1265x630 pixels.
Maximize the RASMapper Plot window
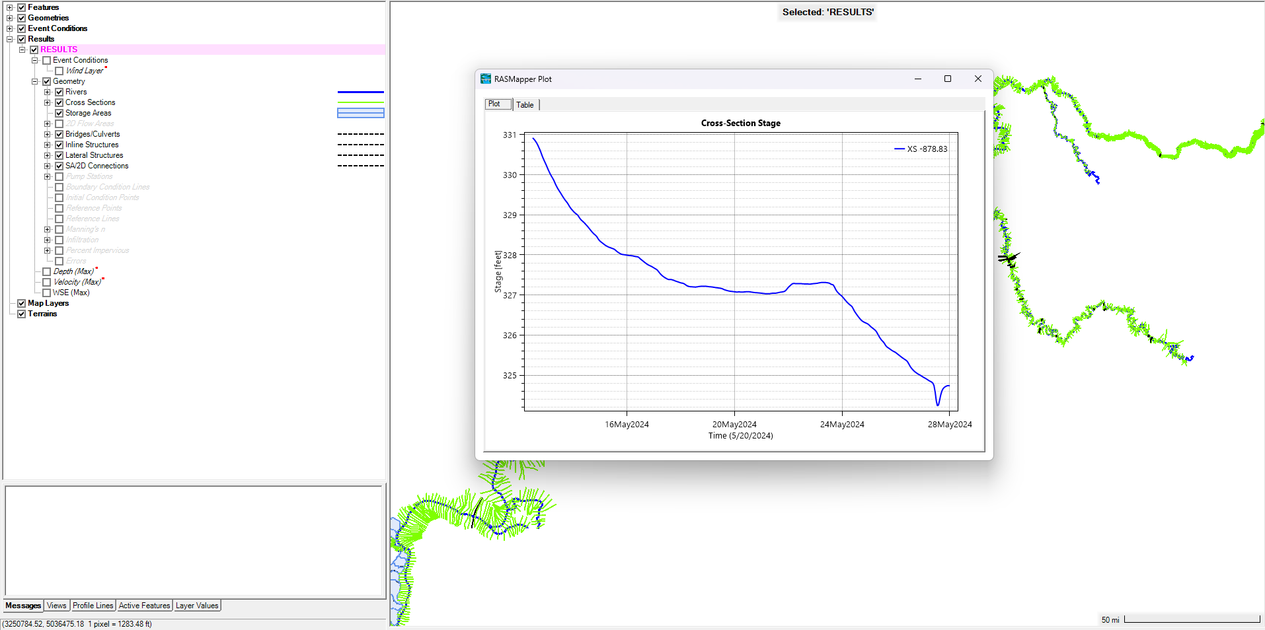[x=948, y=79]
